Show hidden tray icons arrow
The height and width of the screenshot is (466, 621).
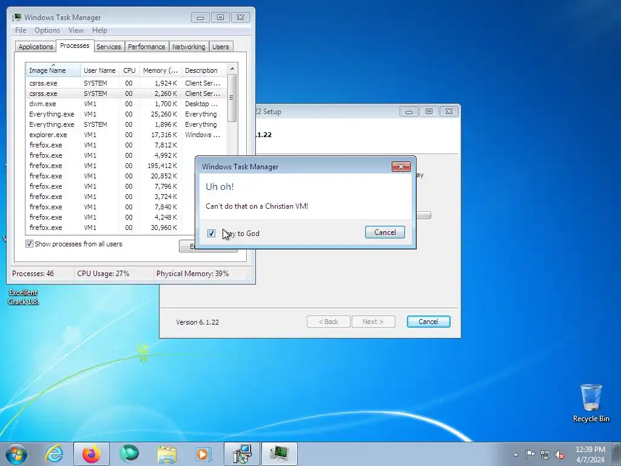pos(515,454)
